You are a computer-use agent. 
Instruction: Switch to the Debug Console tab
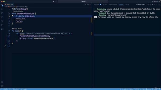click(113, 4)
